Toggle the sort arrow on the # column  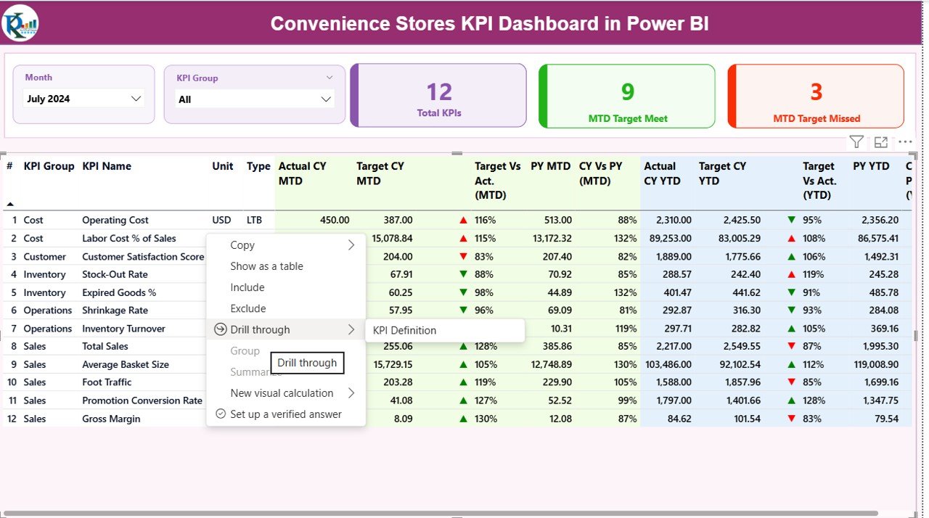tap(9, 205)
